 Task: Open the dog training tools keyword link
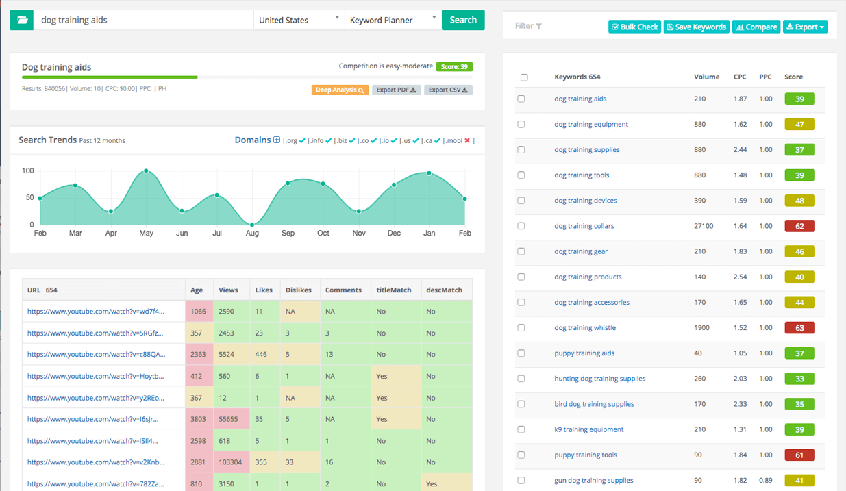click(582, 175)
